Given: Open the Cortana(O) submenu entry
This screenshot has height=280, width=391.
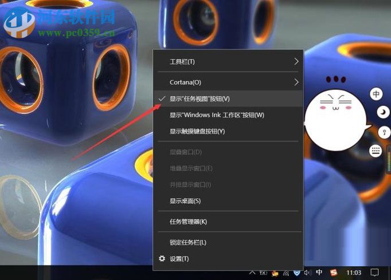Looking at the screenshot, I should [x=228, y=82].
